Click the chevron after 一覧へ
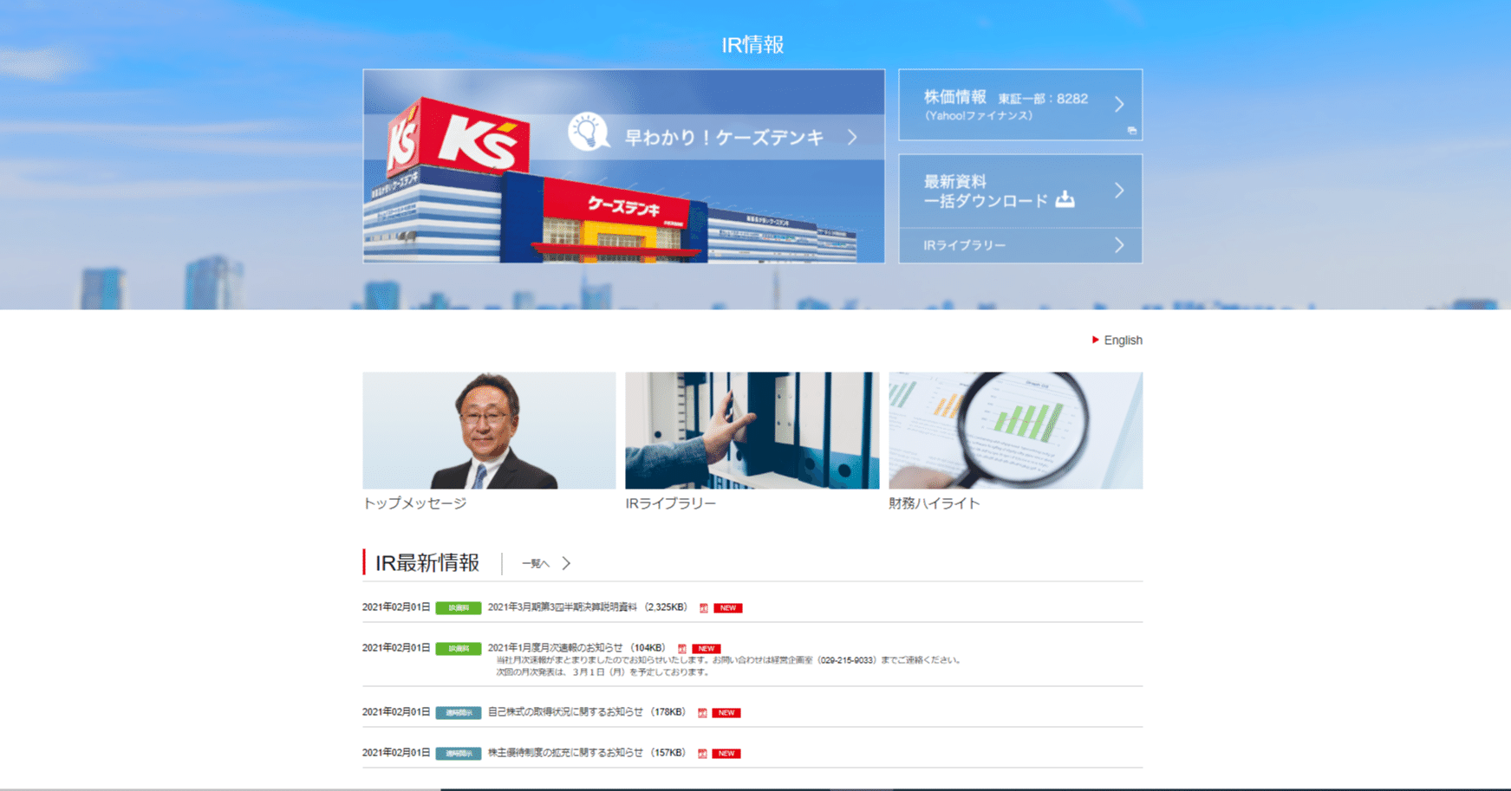 (x=566, y=563)
